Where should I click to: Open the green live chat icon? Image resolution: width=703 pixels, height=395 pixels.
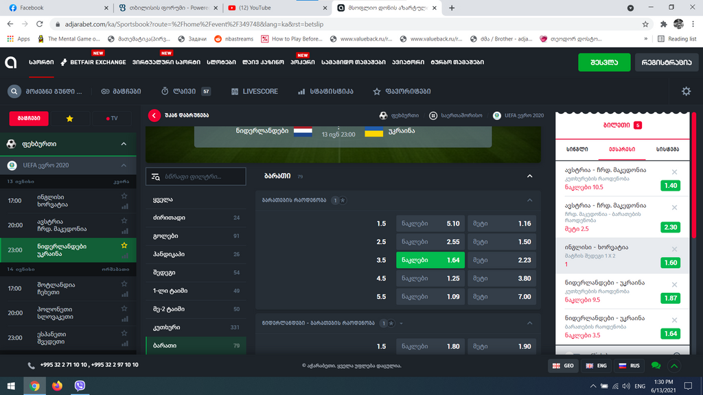pos(656,366)
